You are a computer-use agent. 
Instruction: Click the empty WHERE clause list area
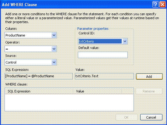tap(69, 102)
